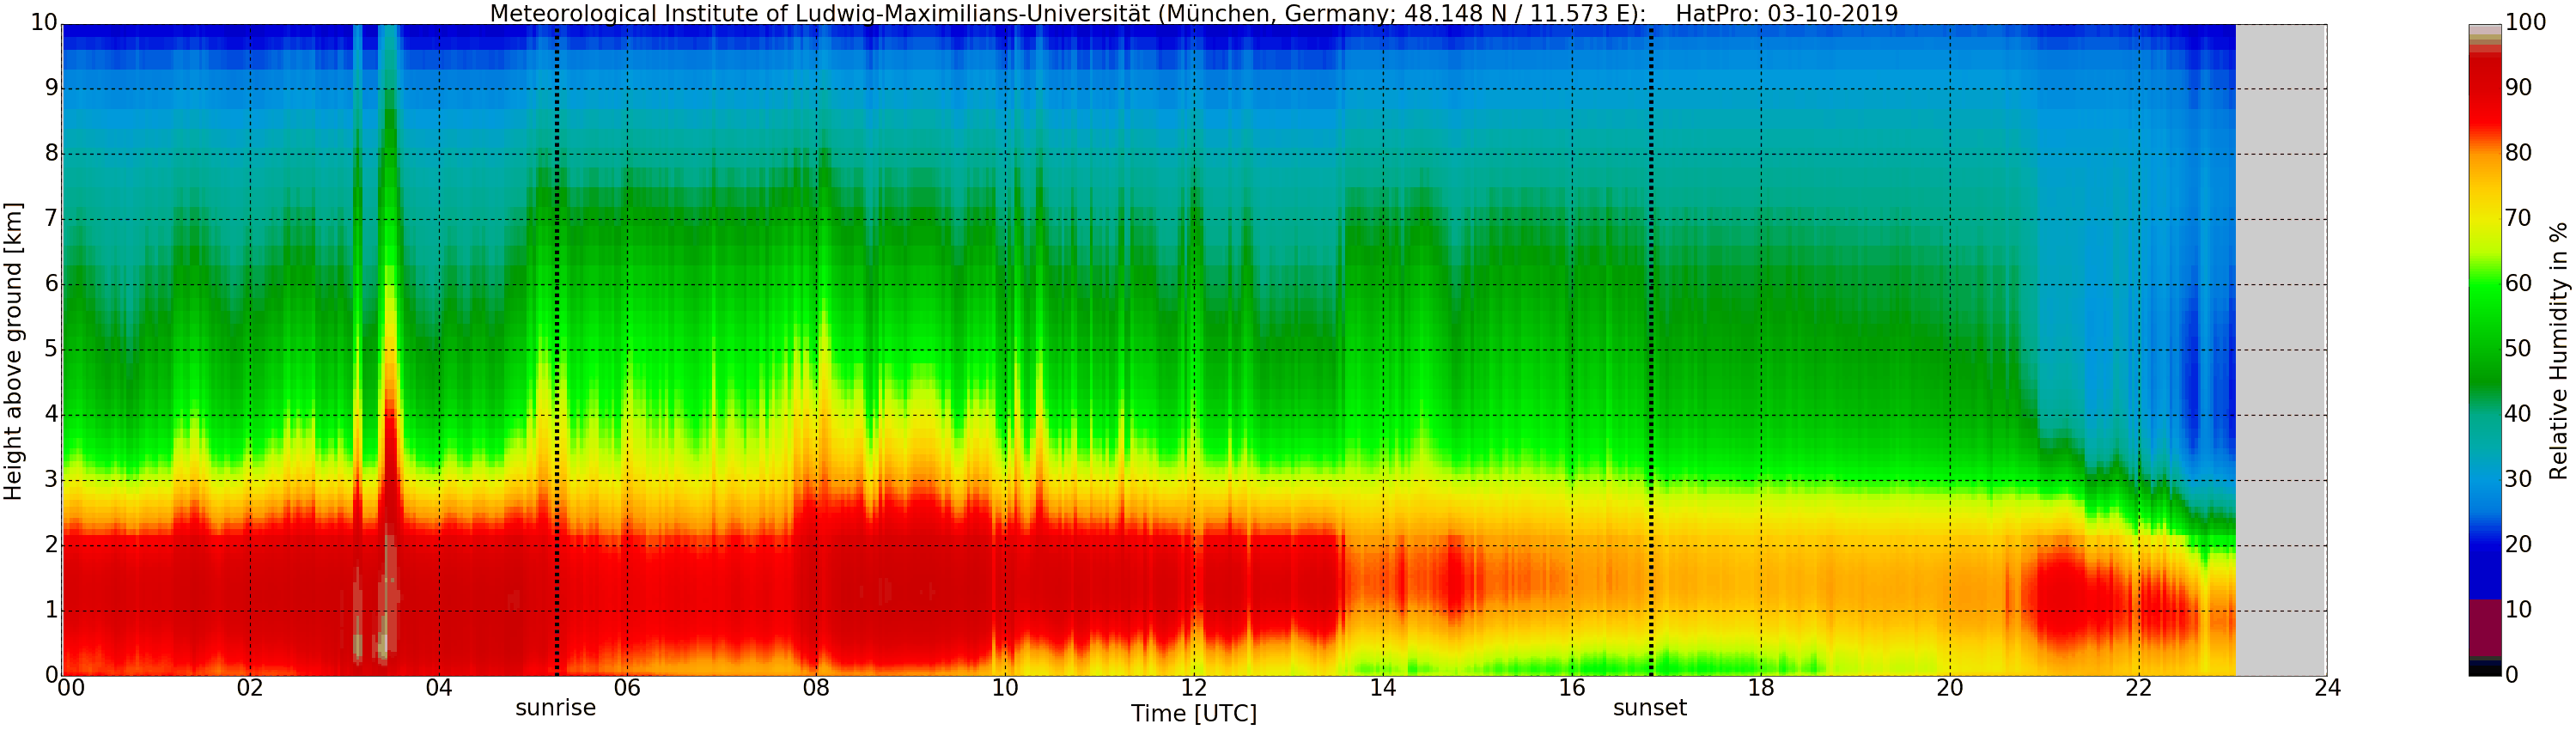
Task: Click colorbar tick label '100'
Action: click(x=2525, y=23)
